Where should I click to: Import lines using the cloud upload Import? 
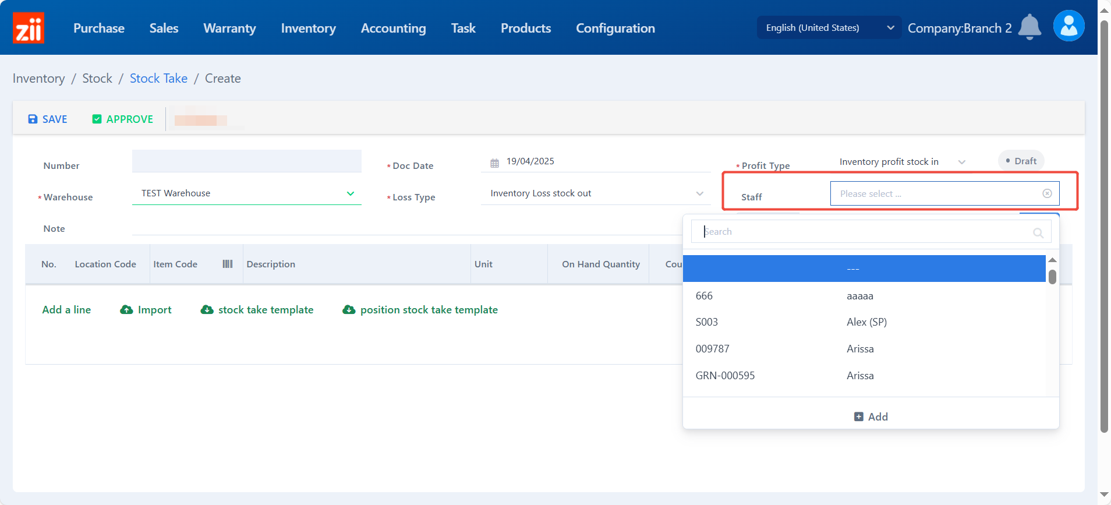pyautogui.click(x=146, y=310)
